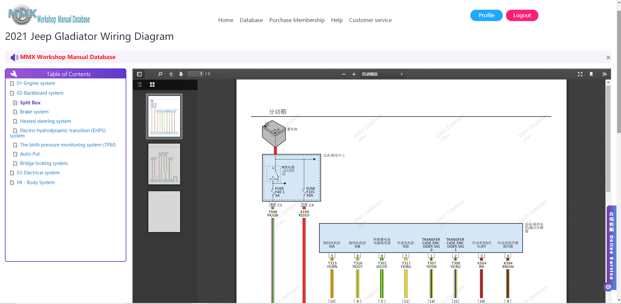Click the PDF bookmark icon
621x304 pixels.
(x=591, y=74)
